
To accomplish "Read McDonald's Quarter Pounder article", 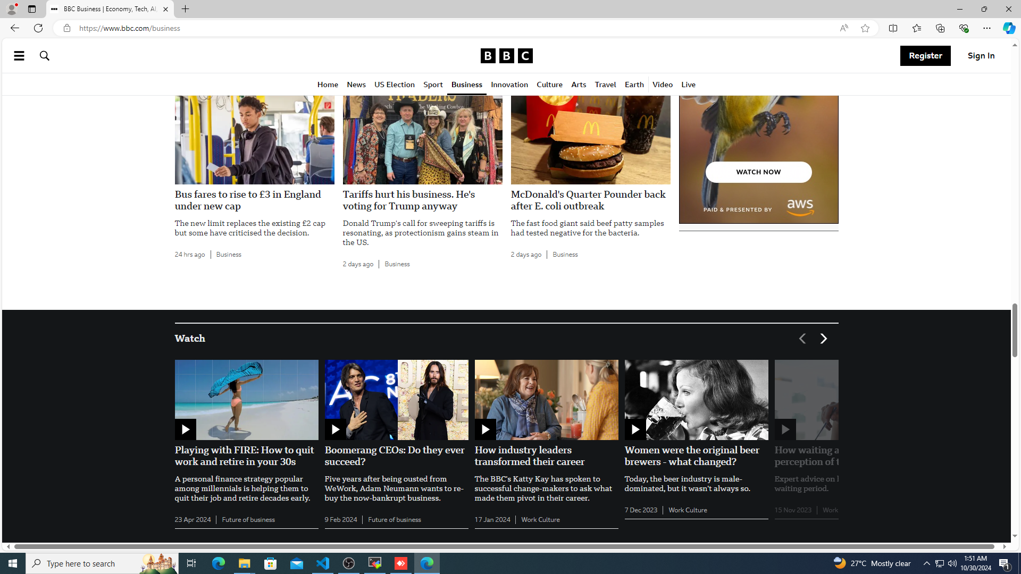I will (588, 200).
